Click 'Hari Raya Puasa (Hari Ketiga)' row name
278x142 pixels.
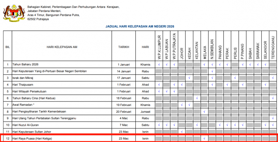click(32, 138)
